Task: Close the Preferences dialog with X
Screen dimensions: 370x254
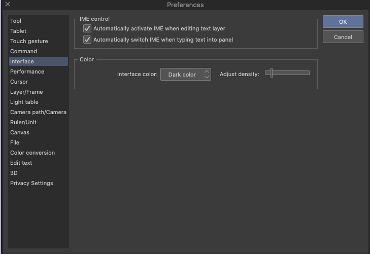Action: [8, 4]
